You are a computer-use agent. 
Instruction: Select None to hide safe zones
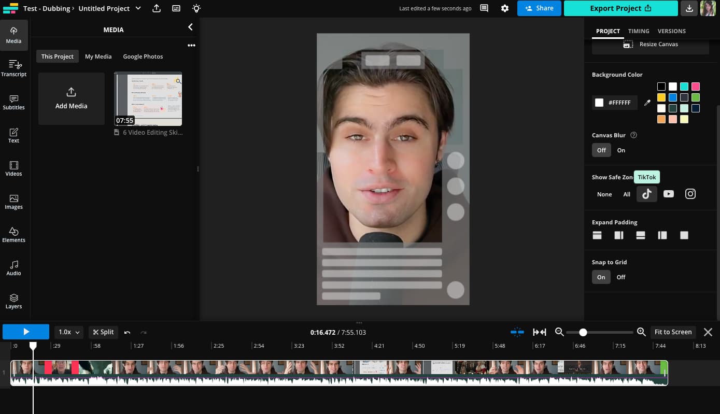click(604, 194)
